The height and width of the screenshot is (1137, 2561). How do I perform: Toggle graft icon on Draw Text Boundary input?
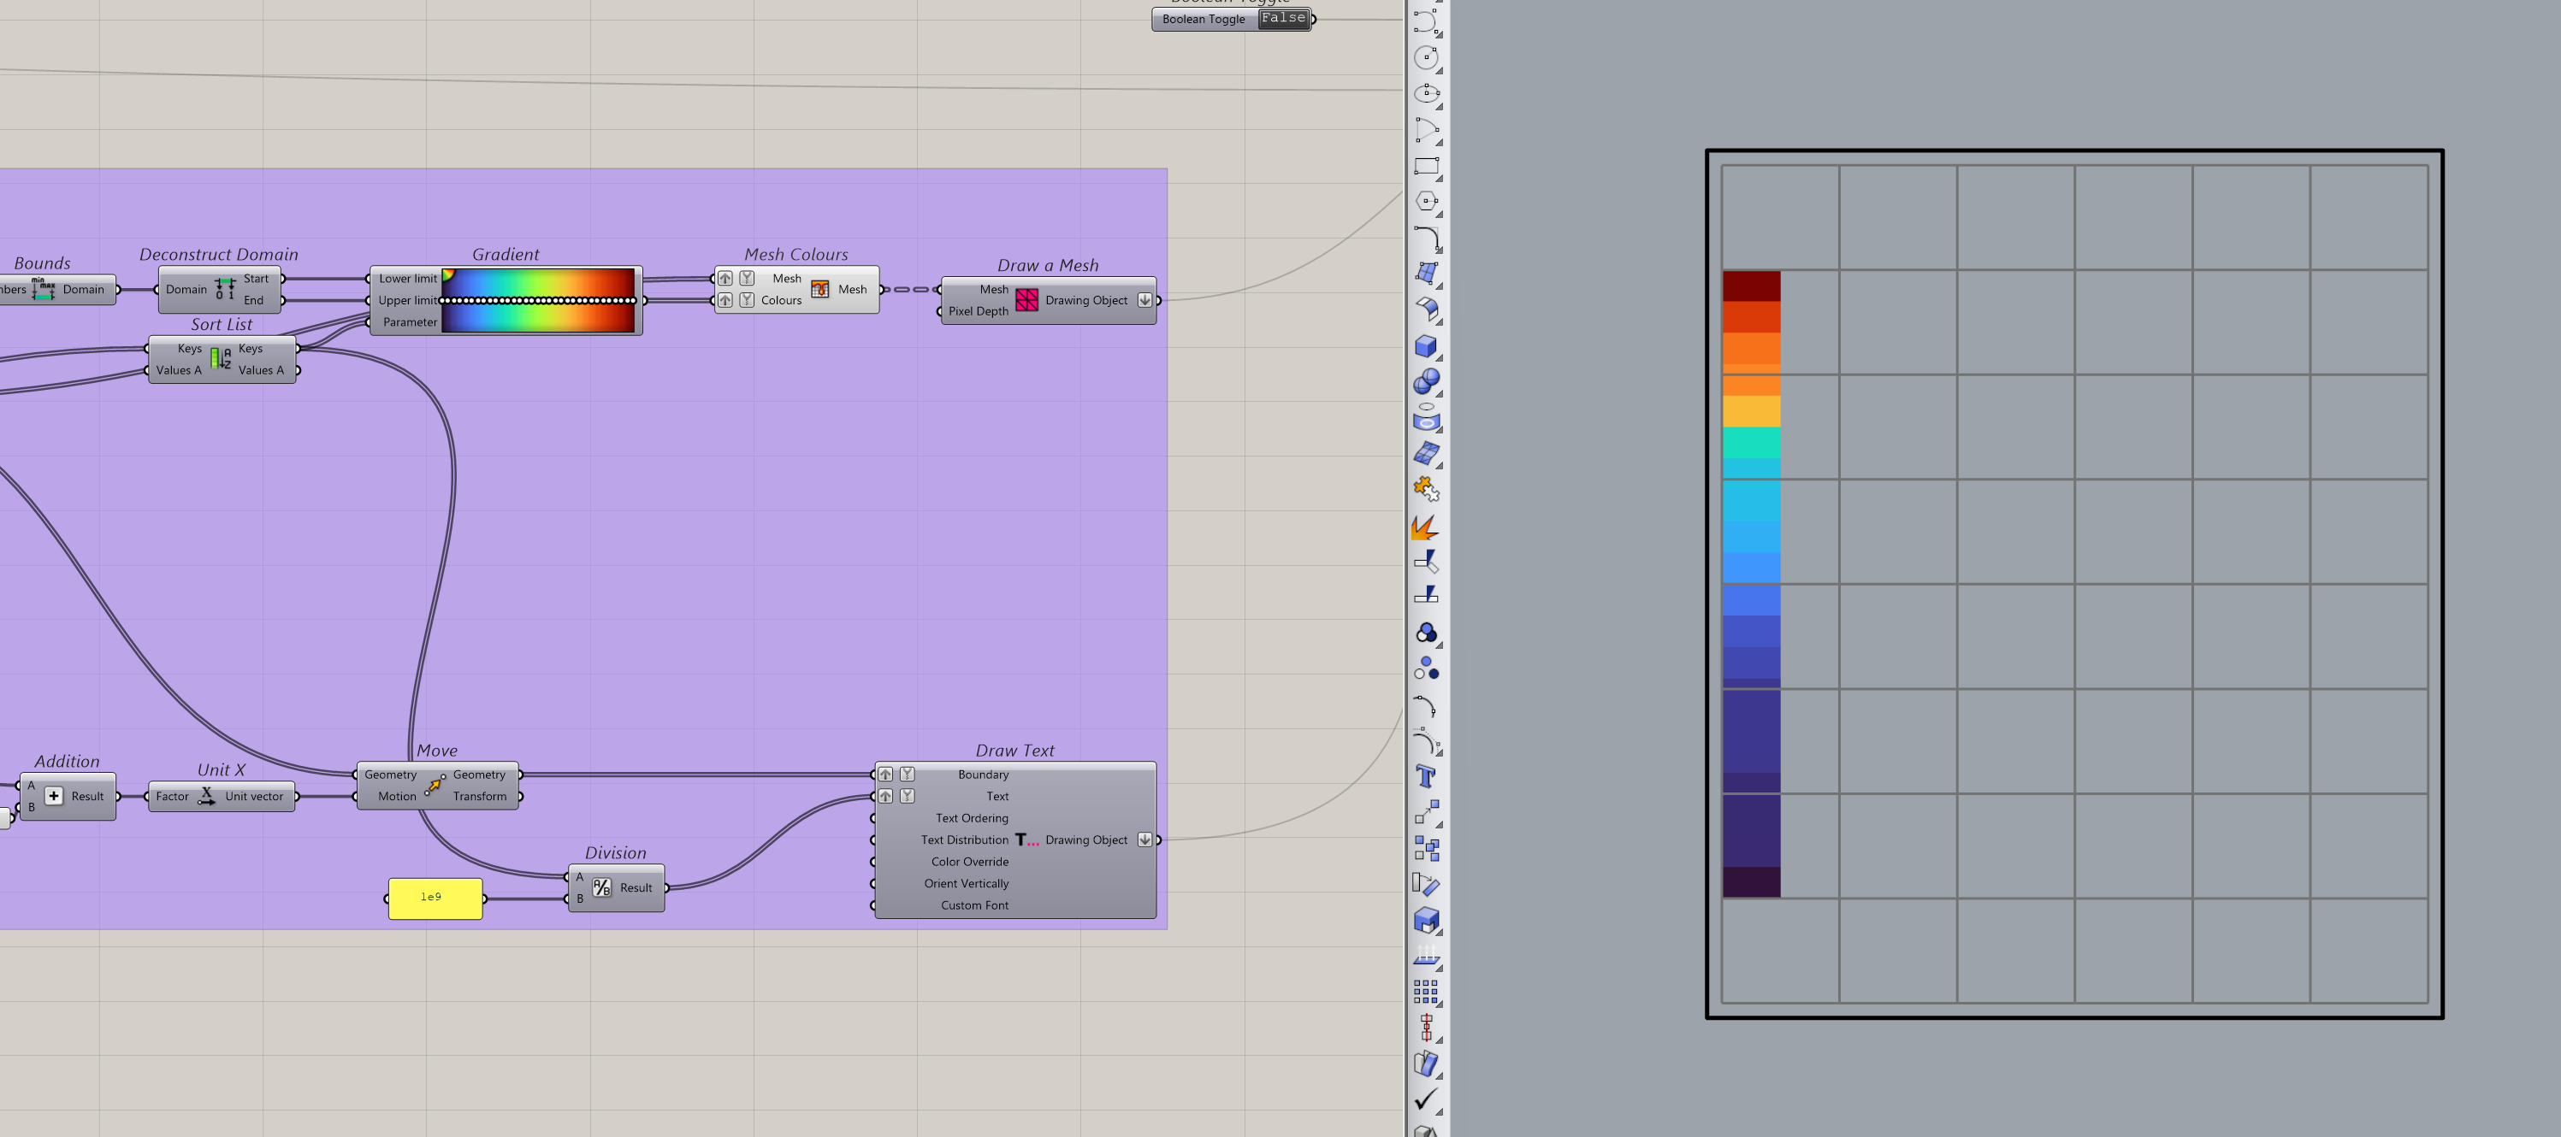[907, 775]
